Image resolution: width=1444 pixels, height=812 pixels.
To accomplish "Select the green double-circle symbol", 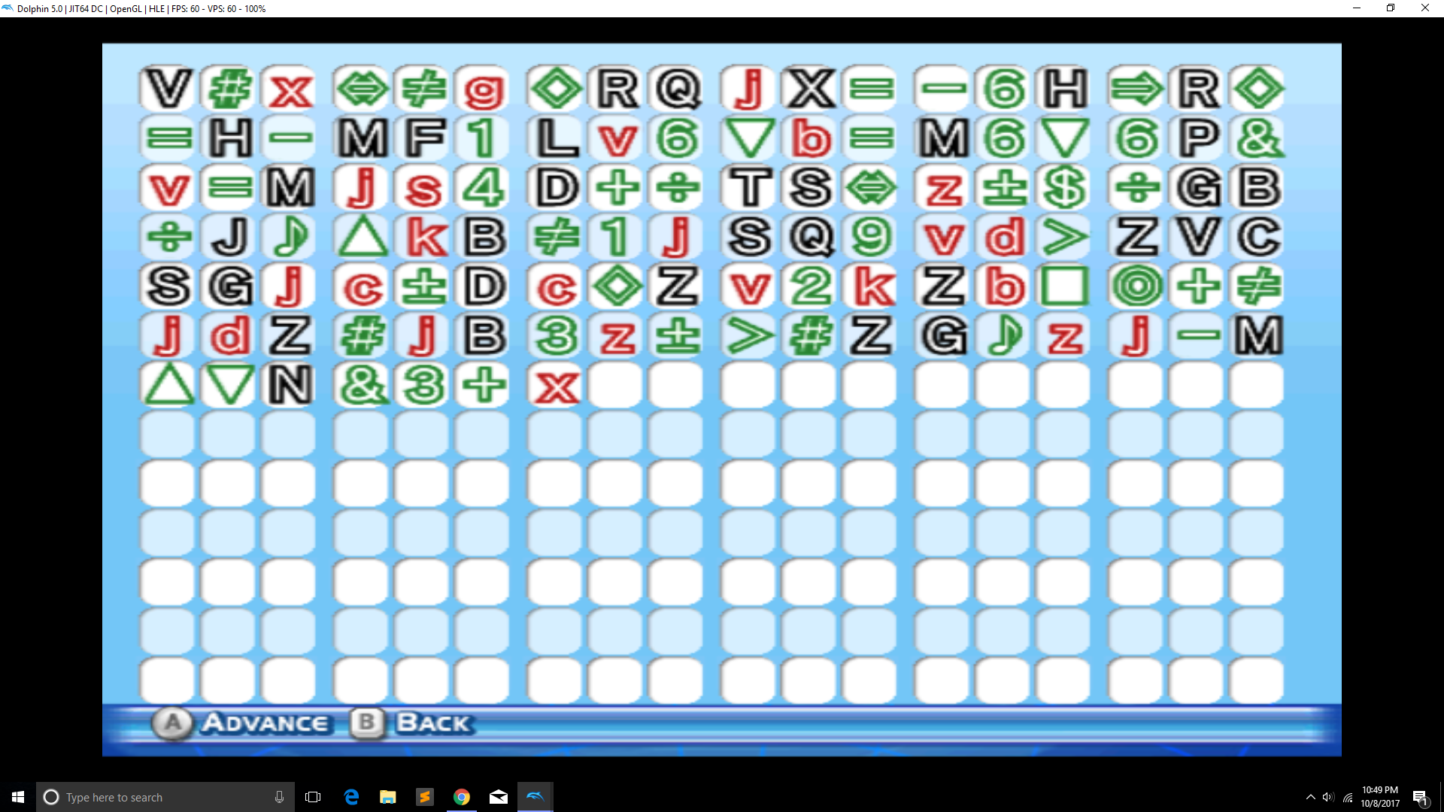I will (x=1136, y=286).
